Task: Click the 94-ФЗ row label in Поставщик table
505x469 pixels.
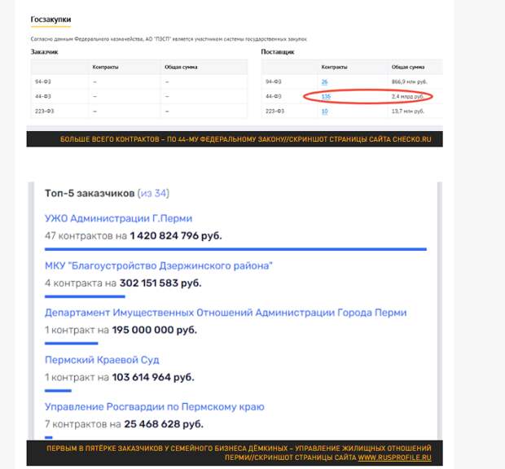Action: (274, 81)
